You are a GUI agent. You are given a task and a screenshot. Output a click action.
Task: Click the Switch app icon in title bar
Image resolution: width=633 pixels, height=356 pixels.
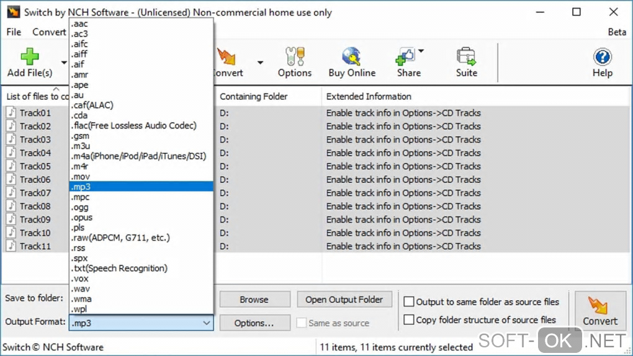click(x=13, y=12)
